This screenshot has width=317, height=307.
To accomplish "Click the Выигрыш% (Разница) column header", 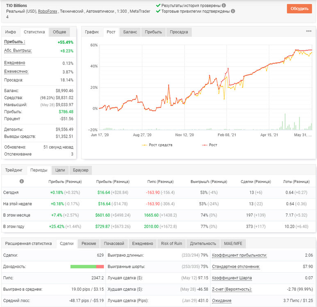I will (x=209, y=182).
